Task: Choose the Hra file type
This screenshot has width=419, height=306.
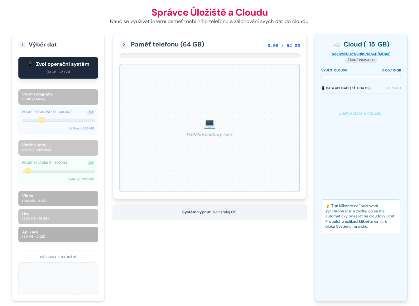Action: pos(58,216)
